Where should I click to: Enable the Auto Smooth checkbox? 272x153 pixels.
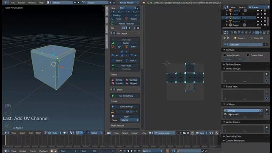click(225, 55)
